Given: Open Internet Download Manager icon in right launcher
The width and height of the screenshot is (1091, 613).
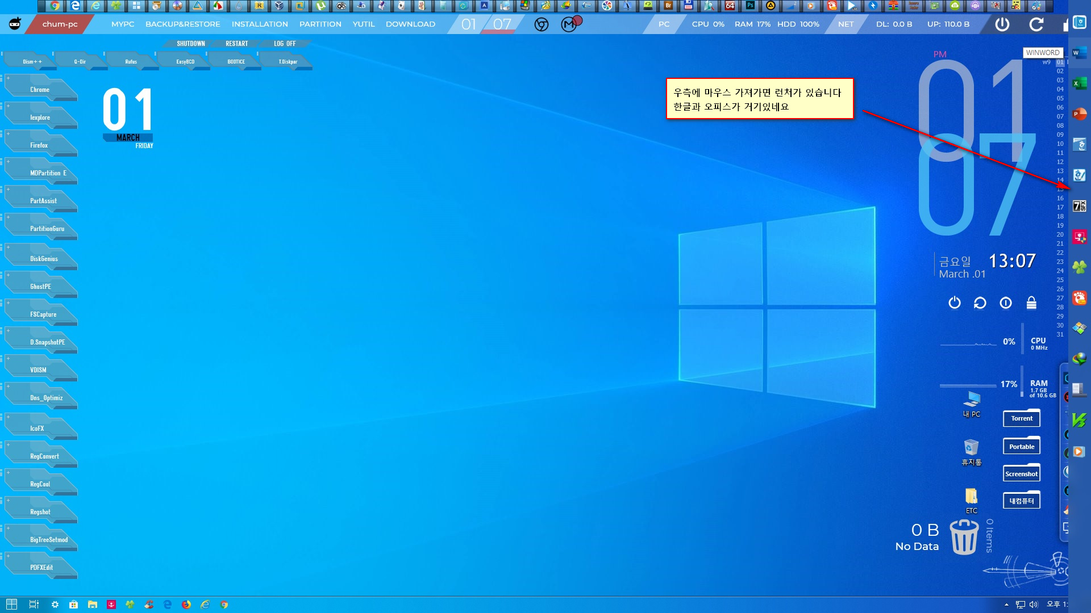Looking at the screenshot, I should click(x=1079, y=359).
